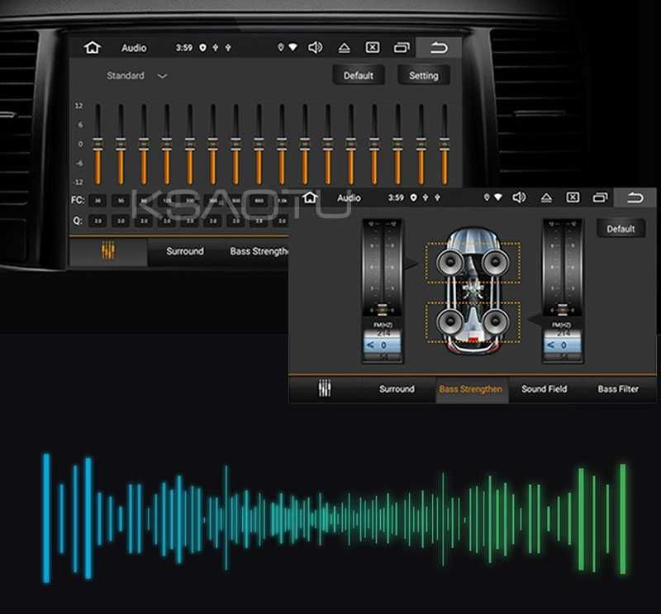Viewport: 661px width, 614px height.
Task: Tap the home icon on the equalizer screen
Action: tap(92, 47)
